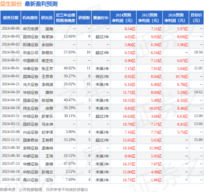Click the 14.62 target price
The image size is (204, 192).
click(198, 92)
